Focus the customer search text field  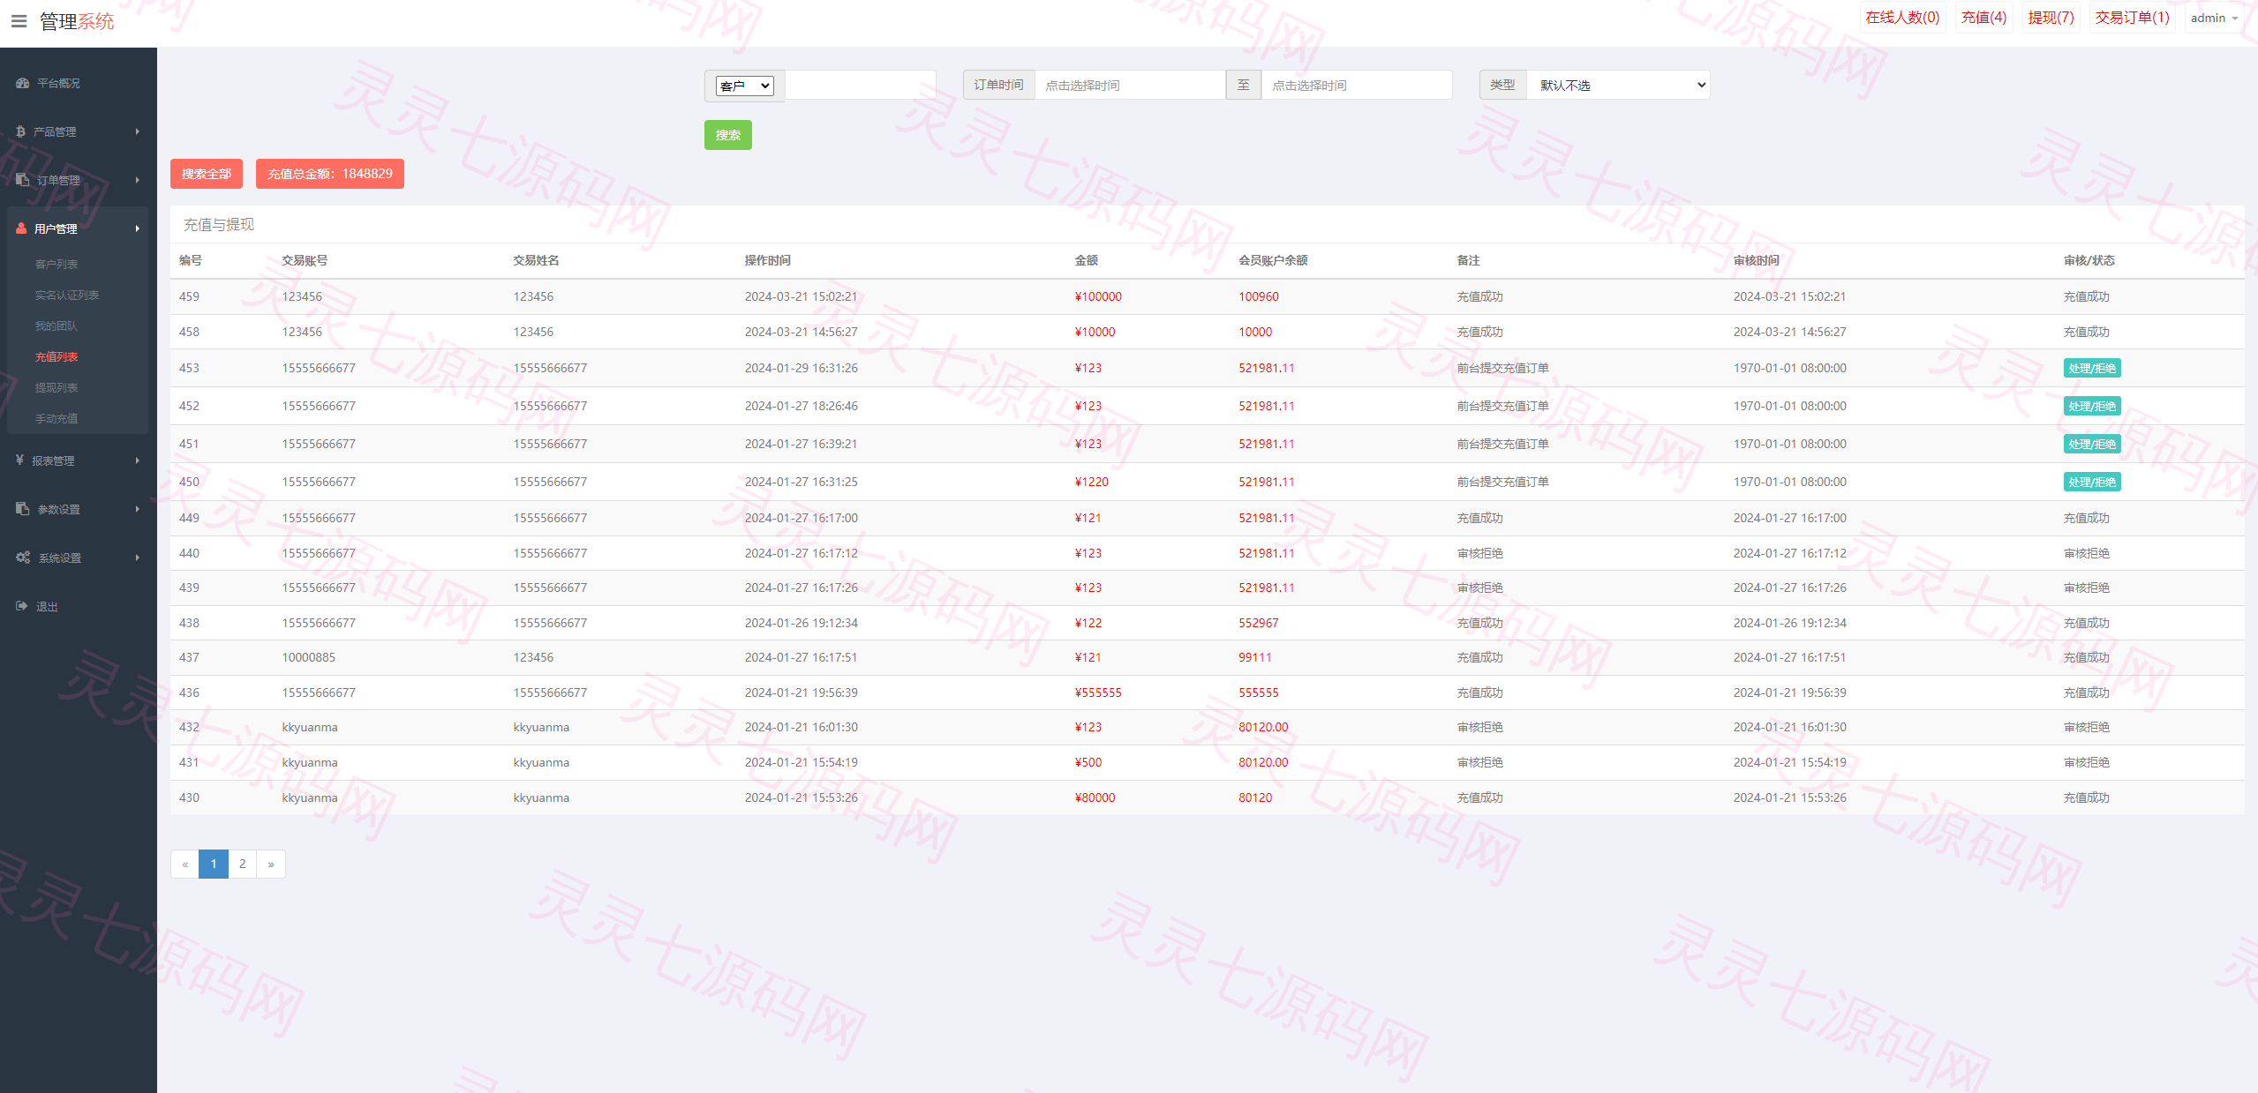[x=861, y=86]
